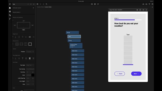162x91 pixels.
Task: Select align right in Alignment section
Action: pyautogui.click(x=33, y=37)
